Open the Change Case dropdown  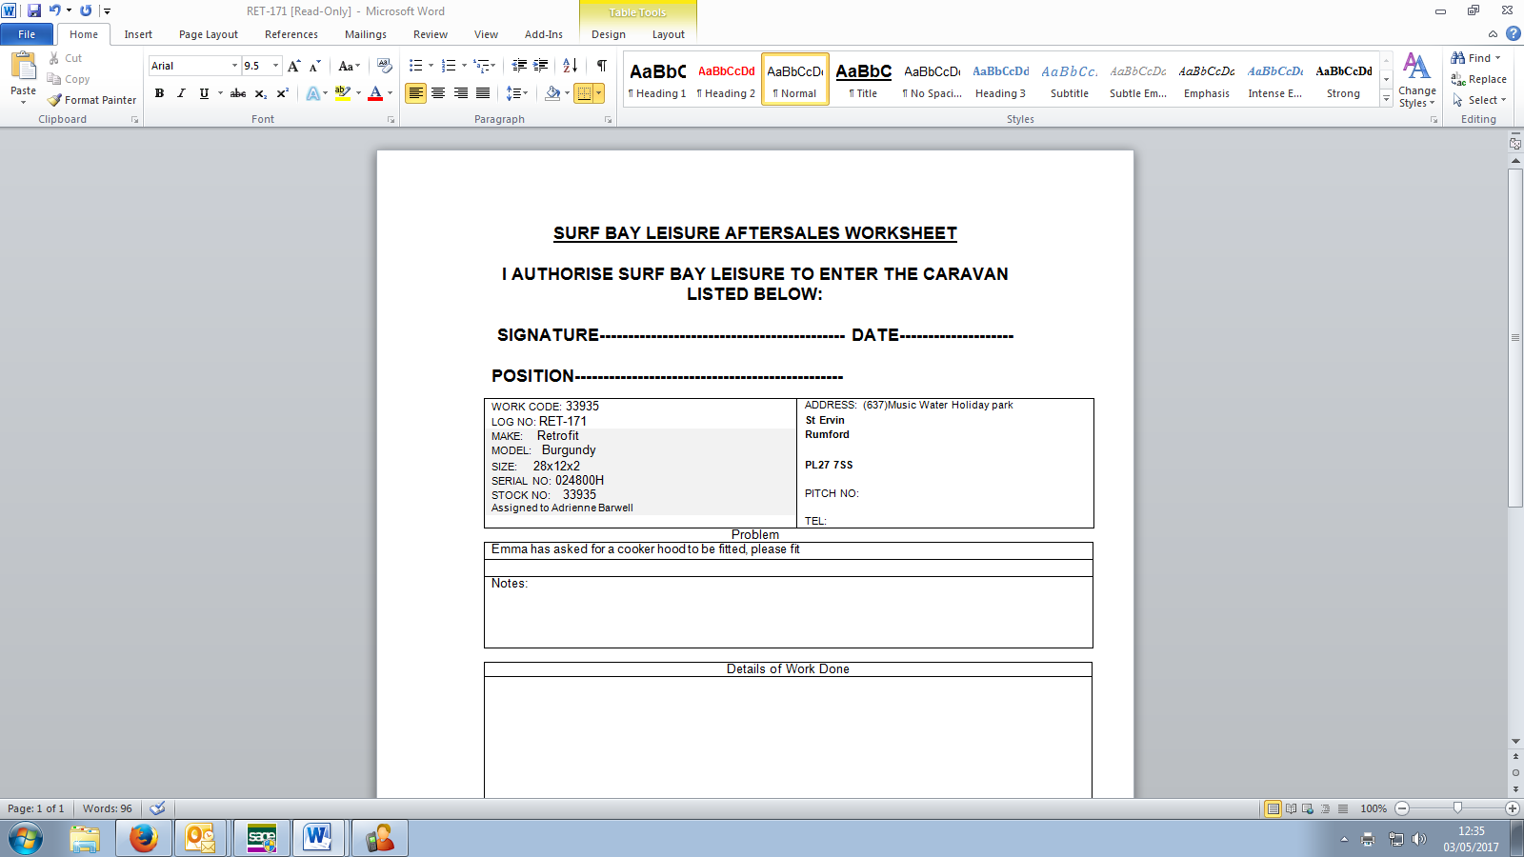[x=350, y=66]
